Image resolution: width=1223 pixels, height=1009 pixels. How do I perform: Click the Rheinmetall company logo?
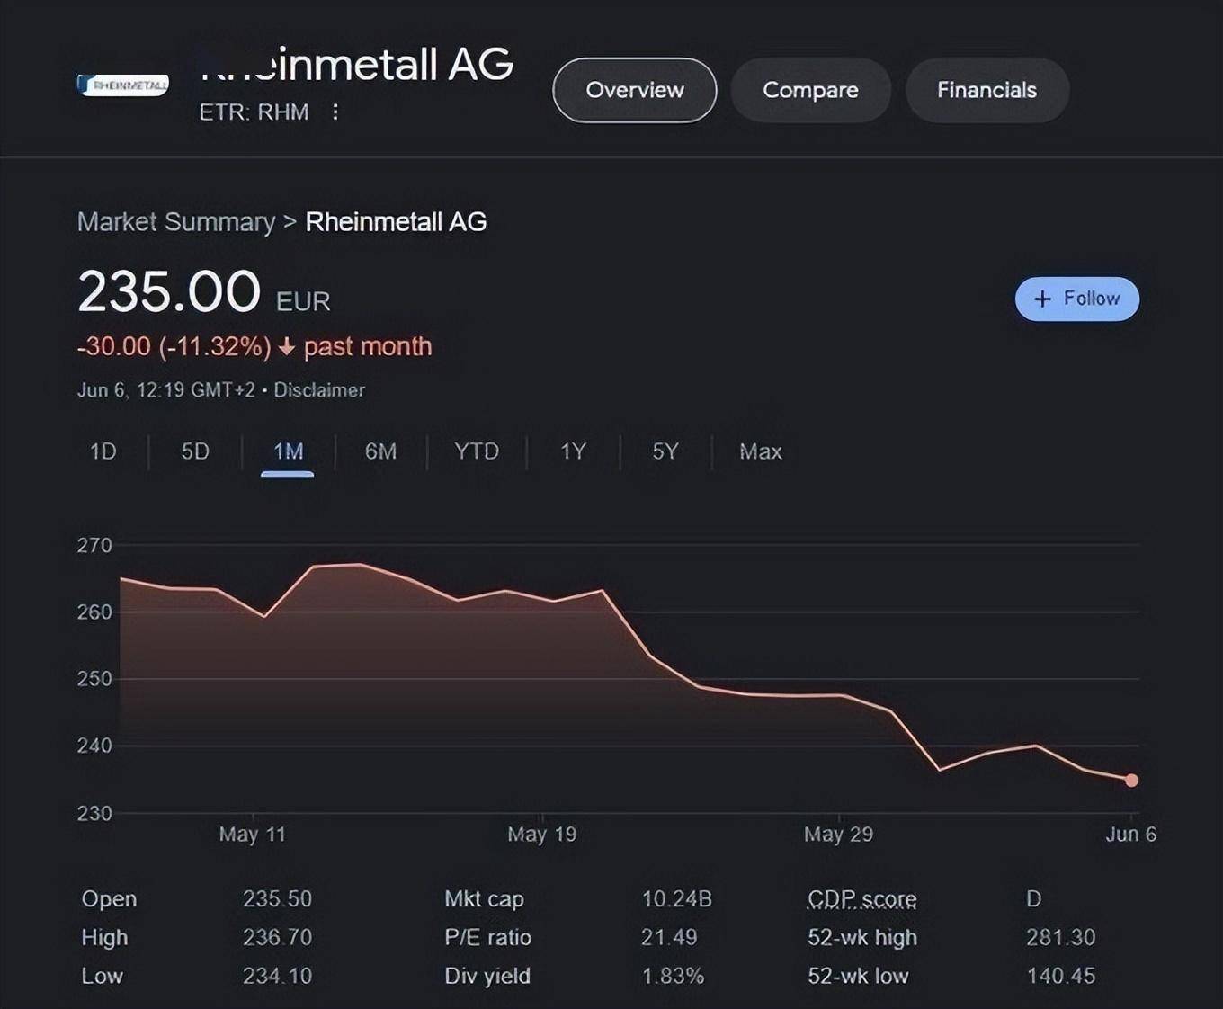coord(123,85)
